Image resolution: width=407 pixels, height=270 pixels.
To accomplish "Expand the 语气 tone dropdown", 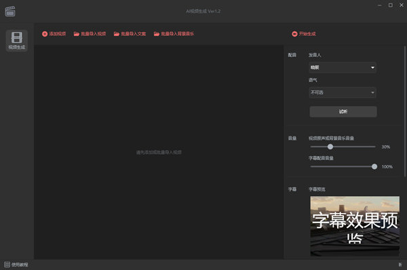I will (343, 92).
